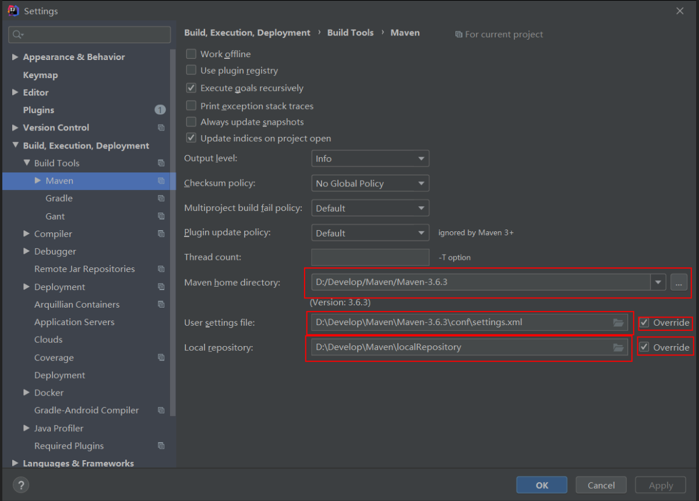Uncheck Execute goals recursively
Screen dimensions: 699x501
(191, 88)
